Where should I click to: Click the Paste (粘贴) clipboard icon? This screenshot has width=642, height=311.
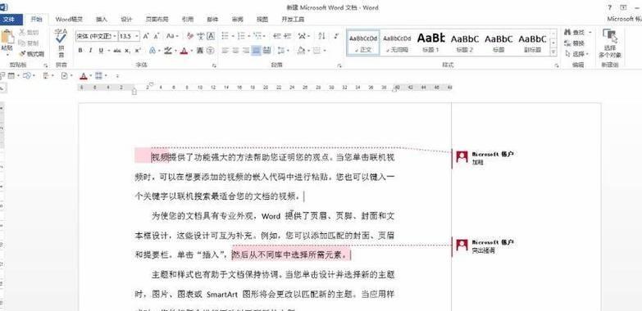pos(7,37)
